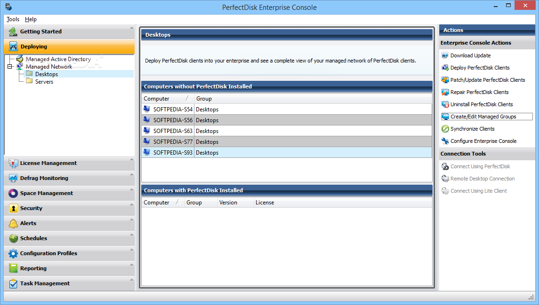Open the Help menu

[x=31, y=19]
